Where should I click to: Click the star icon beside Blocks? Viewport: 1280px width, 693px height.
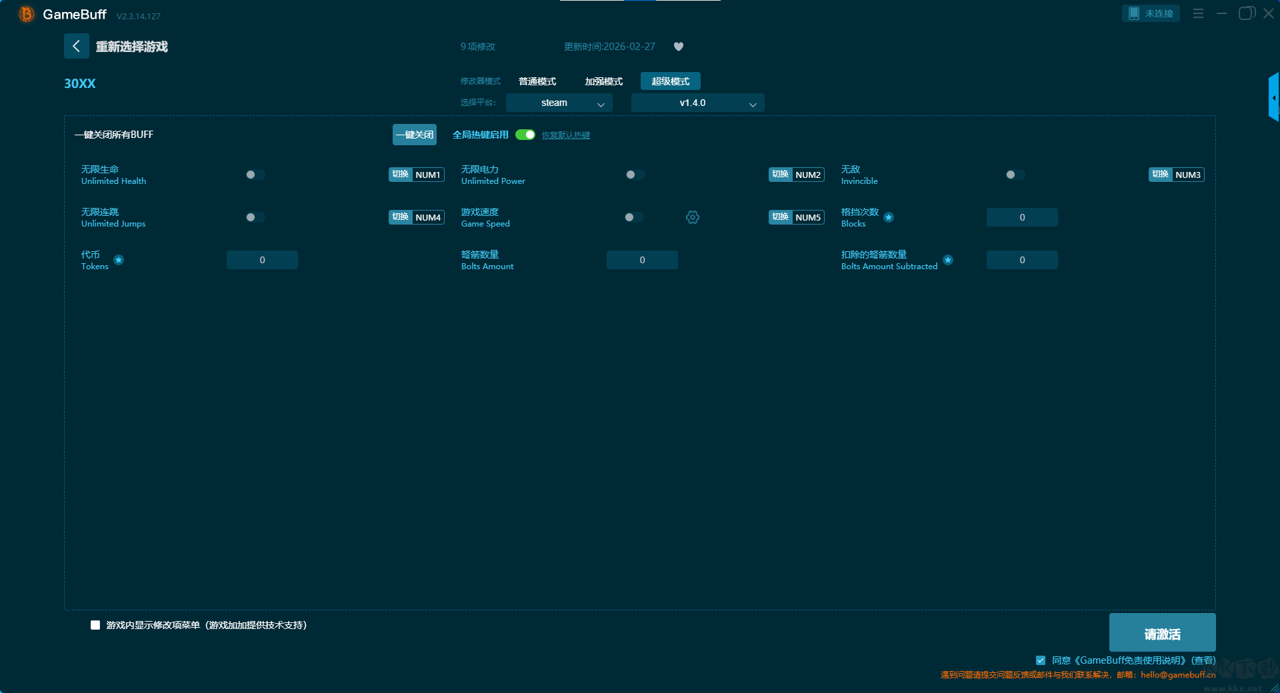click(889, 217)
